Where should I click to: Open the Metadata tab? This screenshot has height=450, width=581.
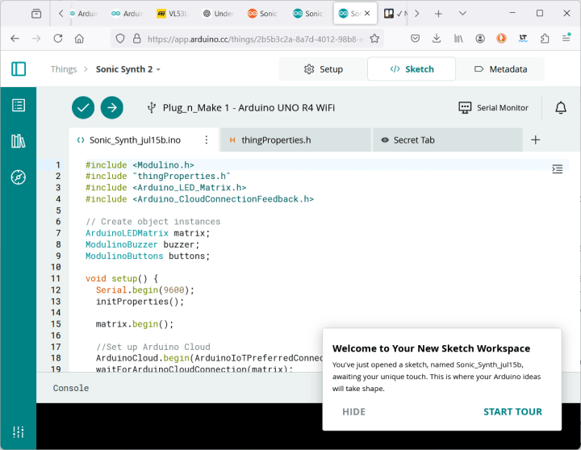(x=499, y=69)
